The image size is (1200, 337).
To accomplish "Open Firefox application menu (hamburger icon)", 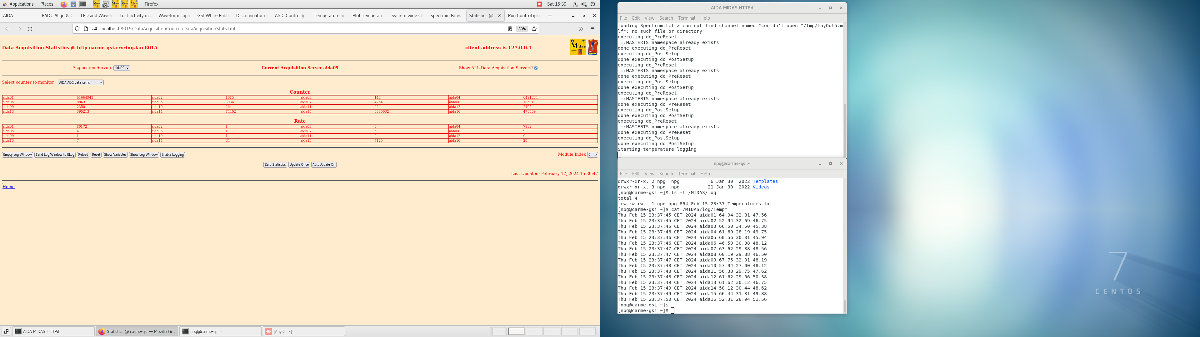I will [x=592, y=28].
